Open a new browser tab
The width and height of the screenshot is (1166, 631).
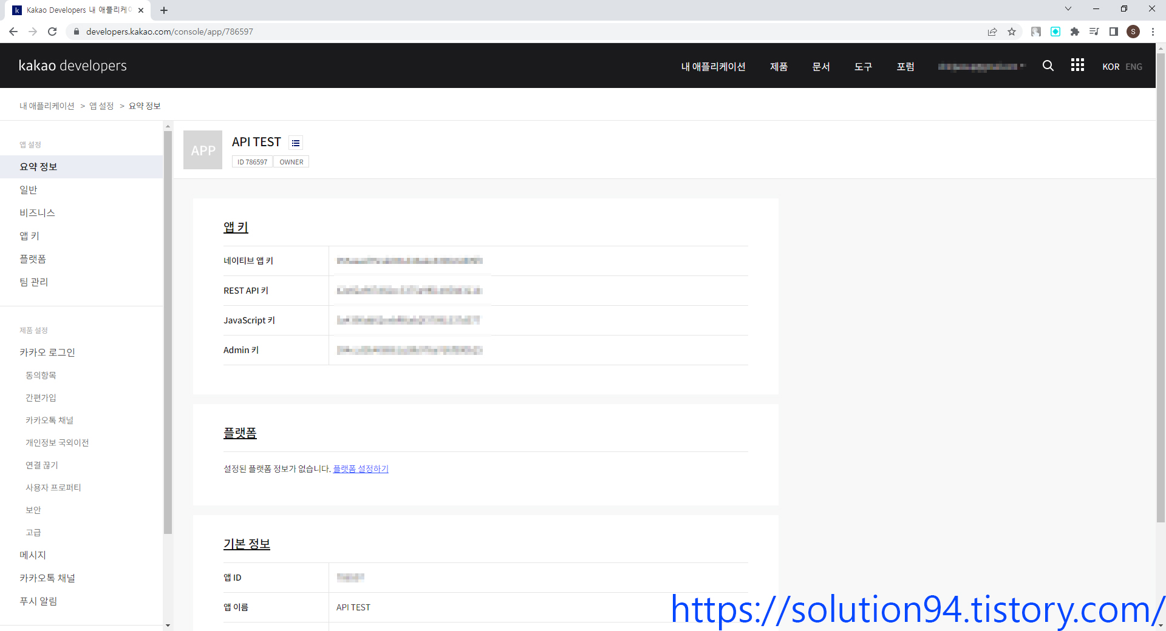(164, 10)
